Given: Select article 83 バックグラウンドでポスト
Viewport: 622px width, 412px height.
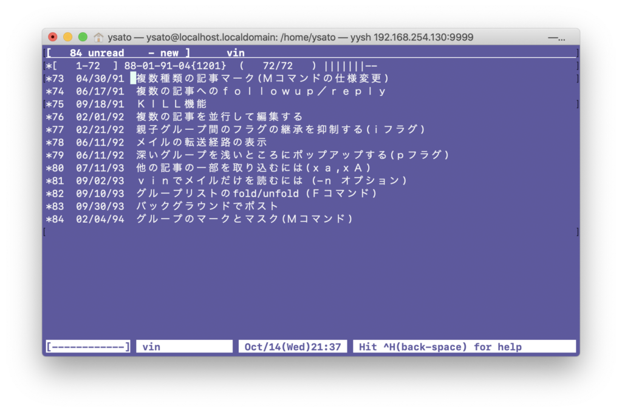Looking at the screenshot, I should [x=207, y=206].
